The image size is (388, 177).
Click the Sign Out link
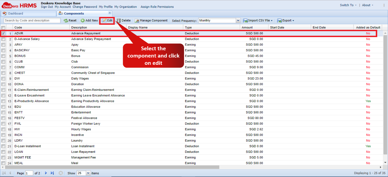47,7
